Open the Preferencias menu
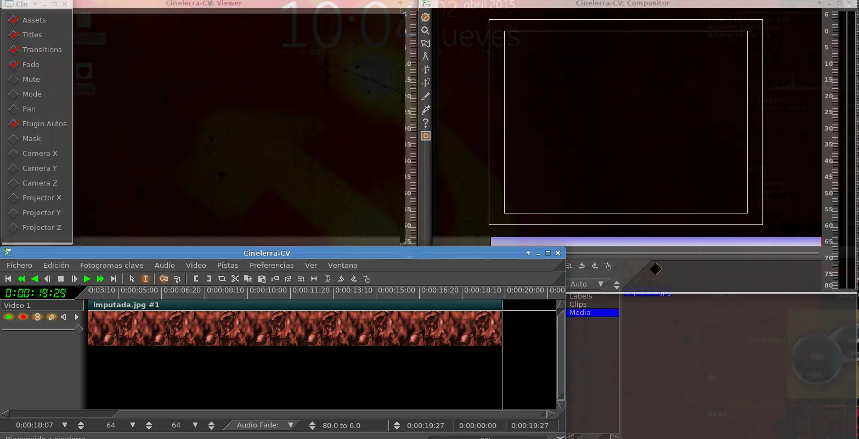The width and height of the screenshot is (859, 439). (272, 265)
